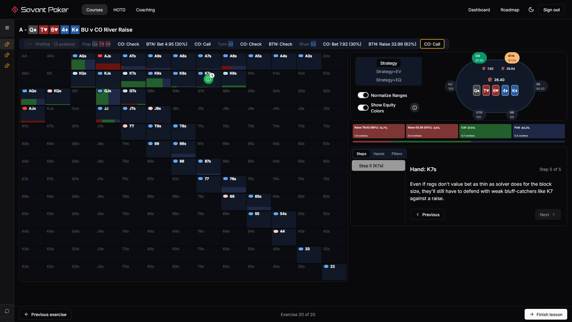Open the chat bubble icon at bottom left

click(7, 311)
